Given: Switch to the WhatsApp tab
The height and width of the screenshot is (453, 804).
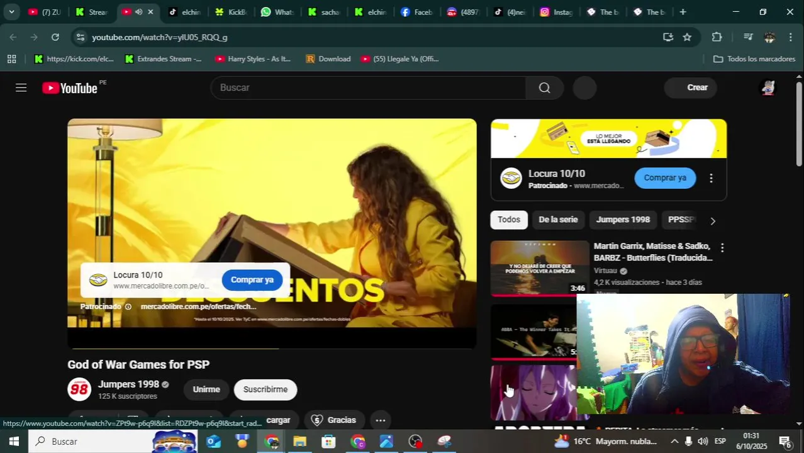Looking at the screenshot, I should click(277, 12).
